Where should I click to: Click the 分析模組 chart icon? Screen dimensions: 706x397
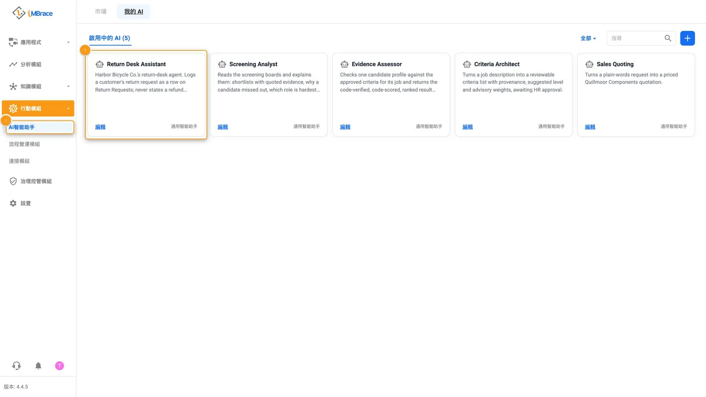click(13, 64)
